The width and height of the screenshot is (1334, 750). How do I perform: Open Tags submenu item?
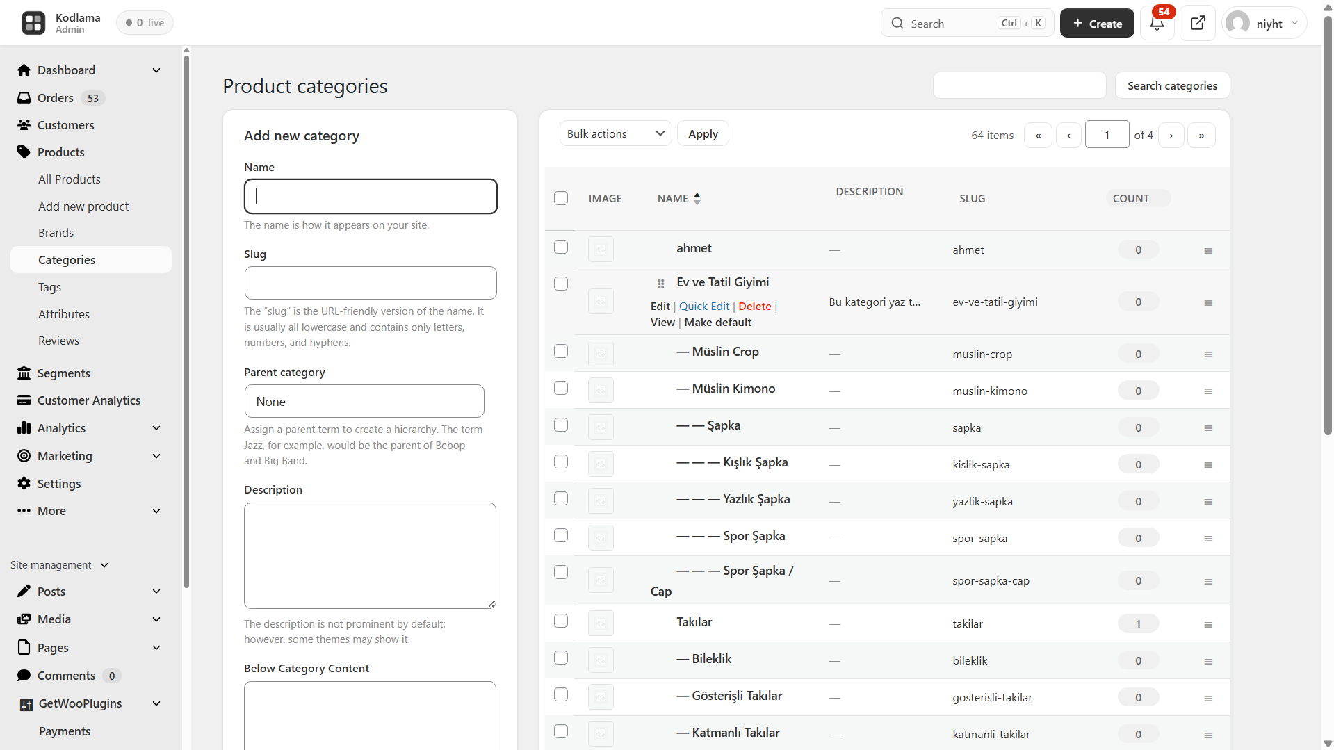coord(50,287)
